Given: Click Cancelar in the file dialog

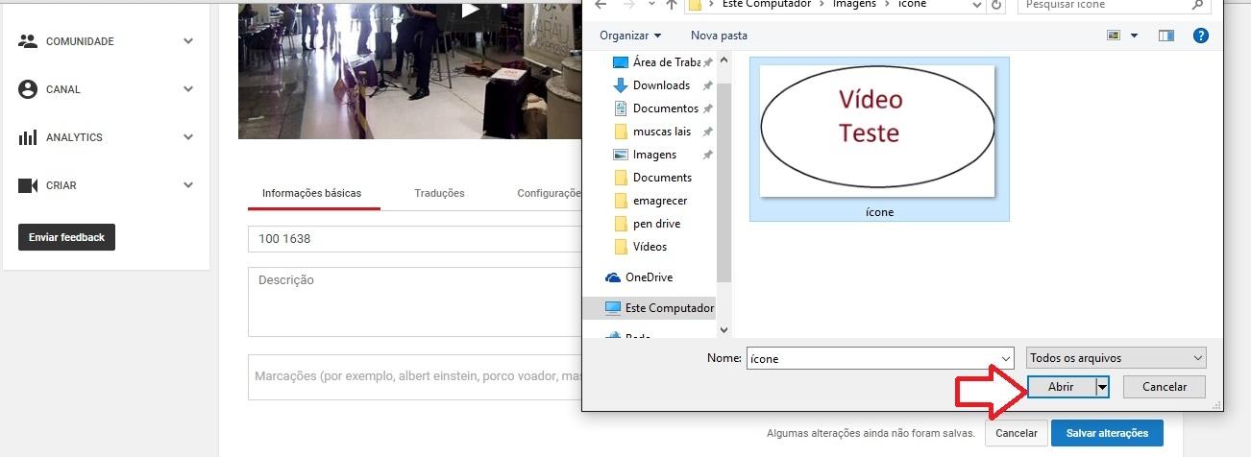Looking at the screenshot, I should point(1163,387).
